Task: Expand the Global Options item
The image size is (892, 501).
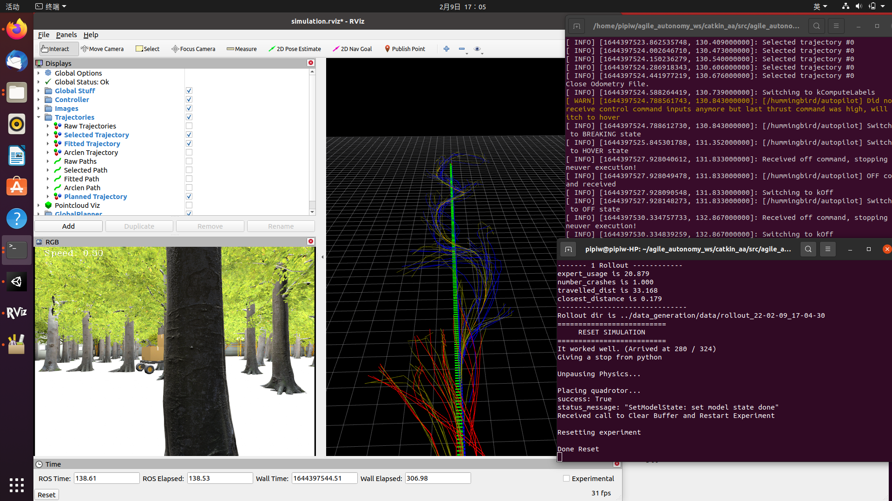Action: (39, 73)
